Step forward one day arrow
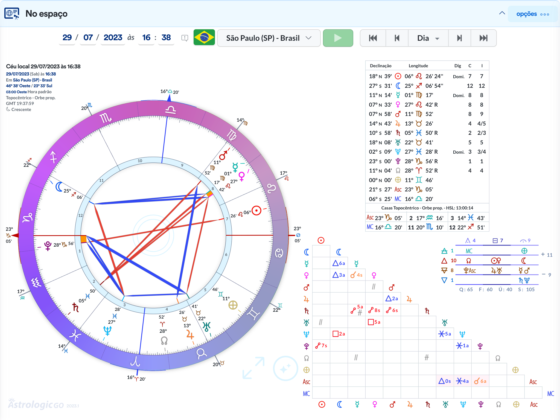The height and width of the screenshot is (420, 560). point(460,38)
